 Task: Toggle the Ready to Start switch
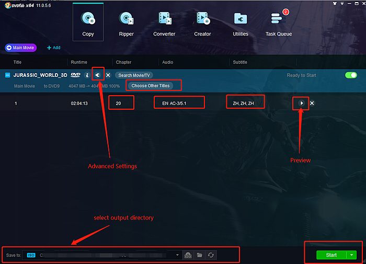pos(351,75)
